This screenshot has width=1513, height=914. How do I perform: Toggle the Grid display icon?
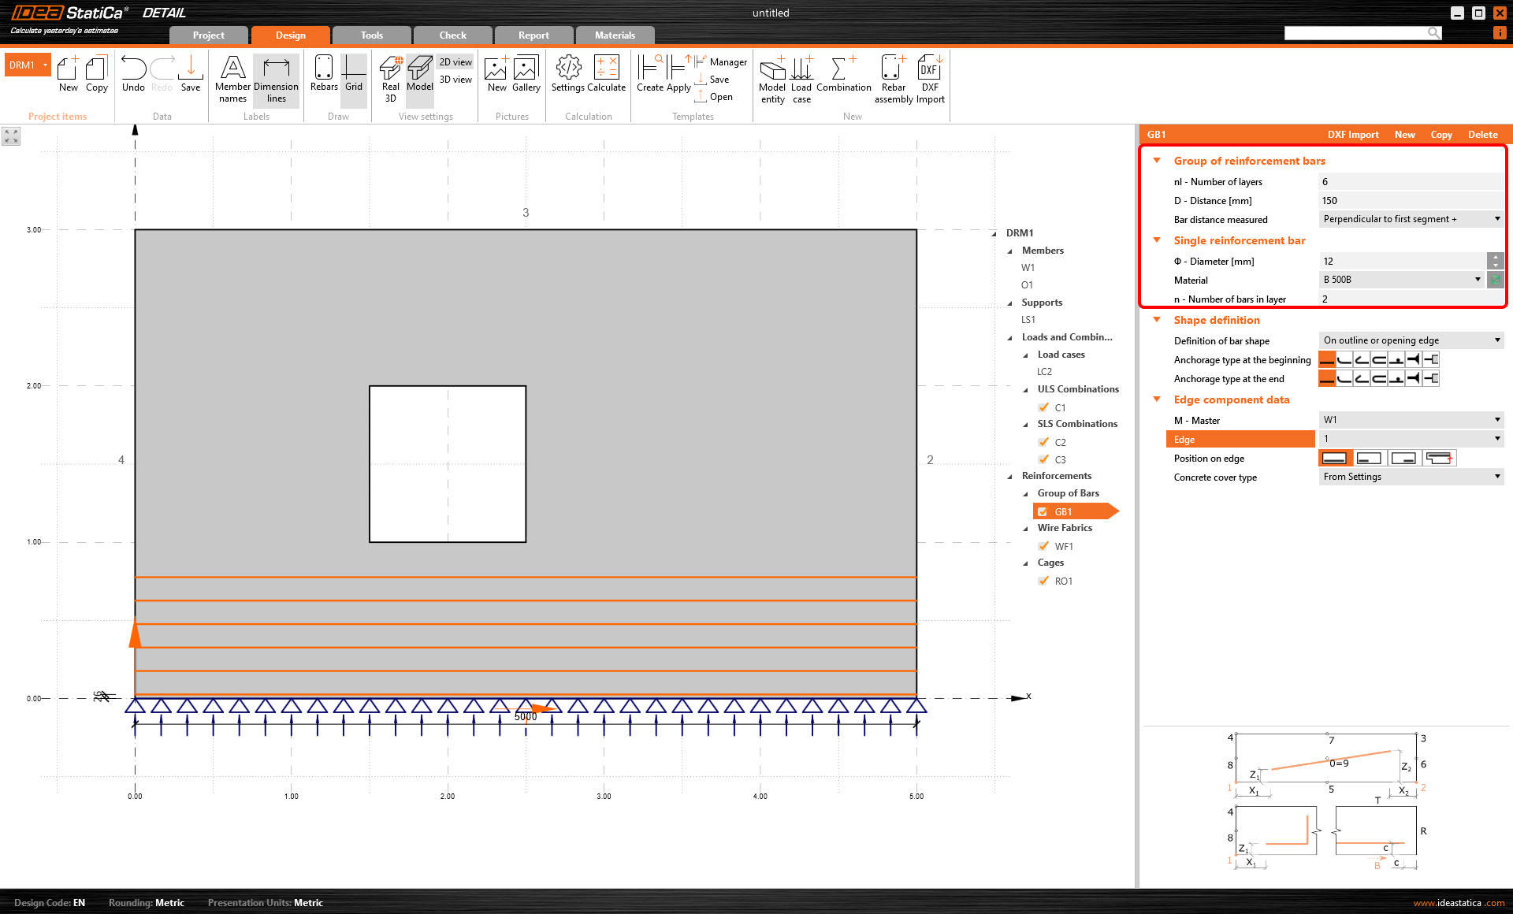353,75
